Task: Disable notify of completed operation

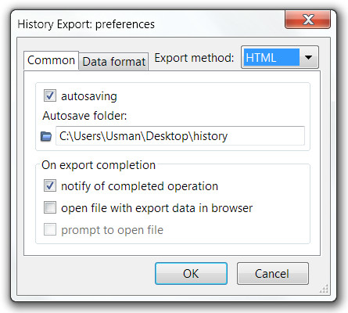Action: [49, 185]
